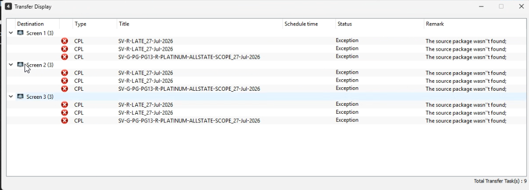Collapse the Screen 3 group
The image size is (529, 190).
11,97
